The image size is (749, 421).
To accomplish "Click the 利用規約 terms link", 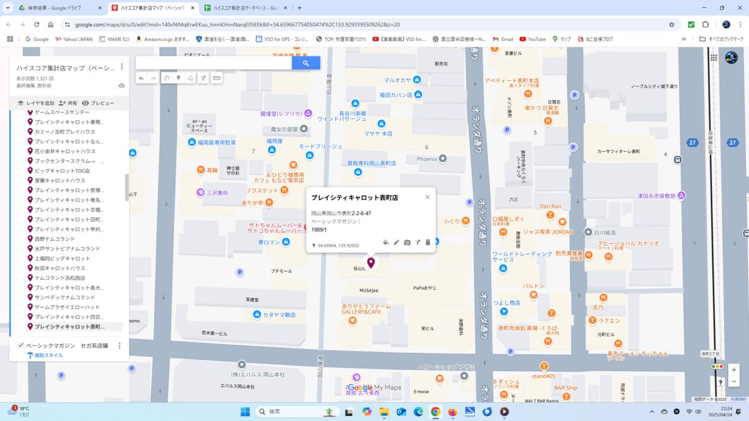I will coord(738,399).
